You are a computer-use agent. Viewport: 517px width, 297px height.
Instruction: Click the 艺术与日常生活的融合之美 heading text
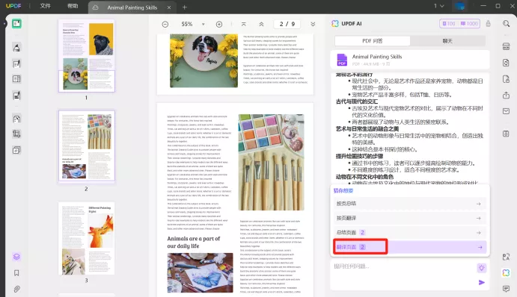[367, 129]
